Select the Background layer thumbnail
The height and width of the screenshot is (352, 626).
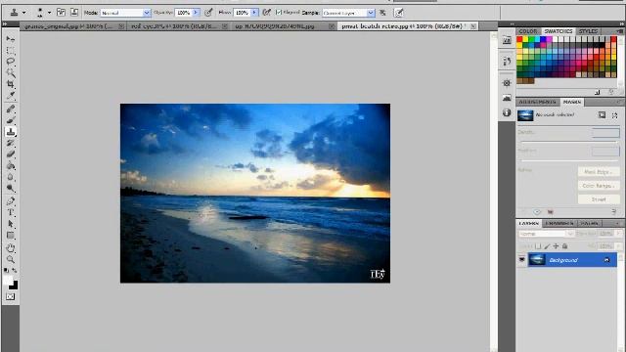537,260
